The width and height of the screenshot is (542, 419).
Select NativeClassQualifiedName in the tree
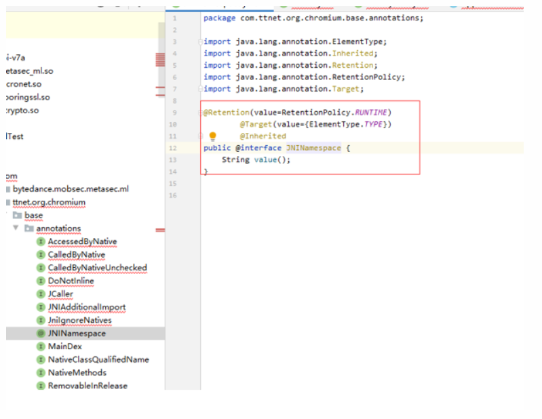tap(98, 359)
